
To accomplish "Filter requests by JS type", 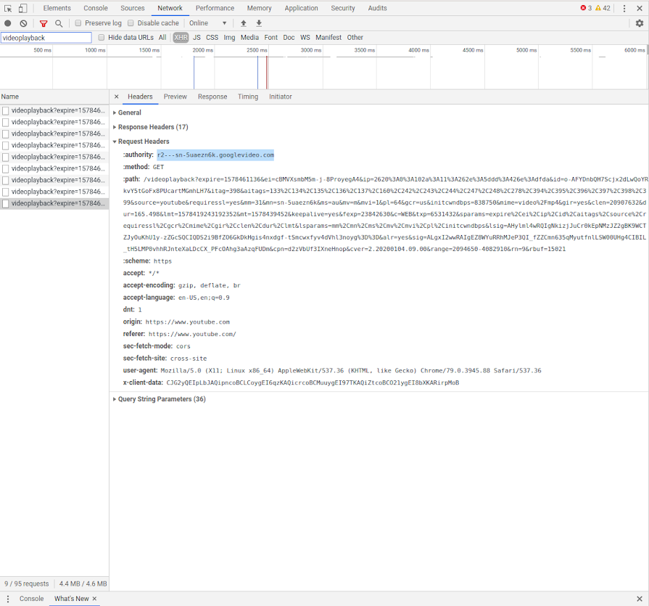I will [197, 37].
